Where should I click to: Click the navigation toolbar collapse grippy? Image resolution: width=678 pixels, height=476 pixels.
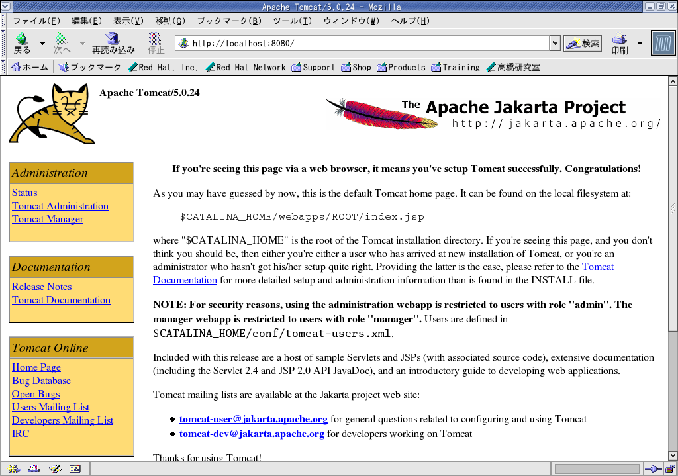pos(3,43)
